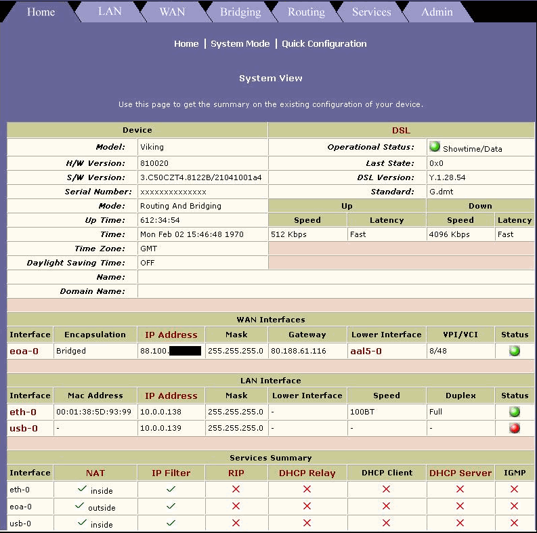Go to the Bridging tab
Screen dimensions: 537x533
click(240, 12)
